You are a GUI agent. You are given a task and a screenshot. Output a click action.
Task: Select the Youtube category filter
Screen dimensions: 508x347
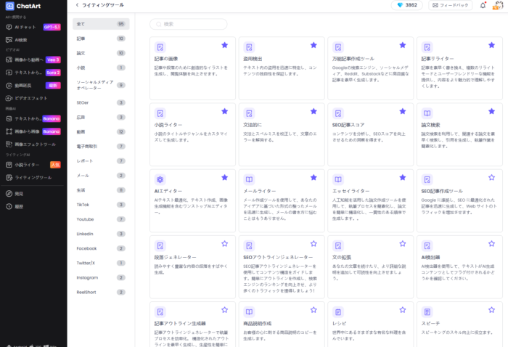click(x=101, y=219)
